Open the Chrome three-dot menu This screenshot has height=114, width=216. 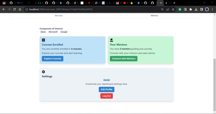[x=212, y=9]
